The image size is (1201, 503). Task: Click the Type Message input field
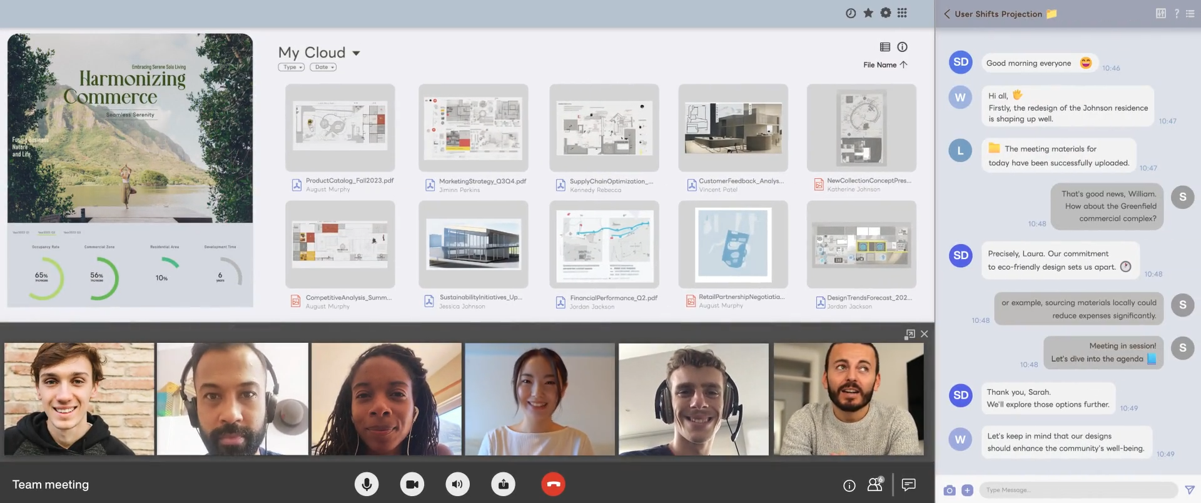[1077, 490]
